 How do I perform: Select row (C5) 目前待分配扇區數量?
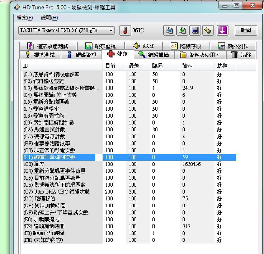pos(129,178)
